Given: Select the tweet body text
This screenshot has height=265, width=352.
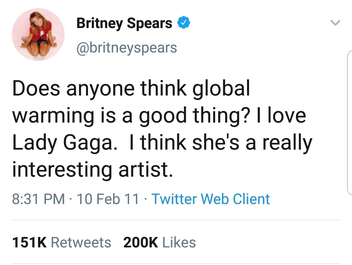Looking at the screenshot, I should [160, 127].
